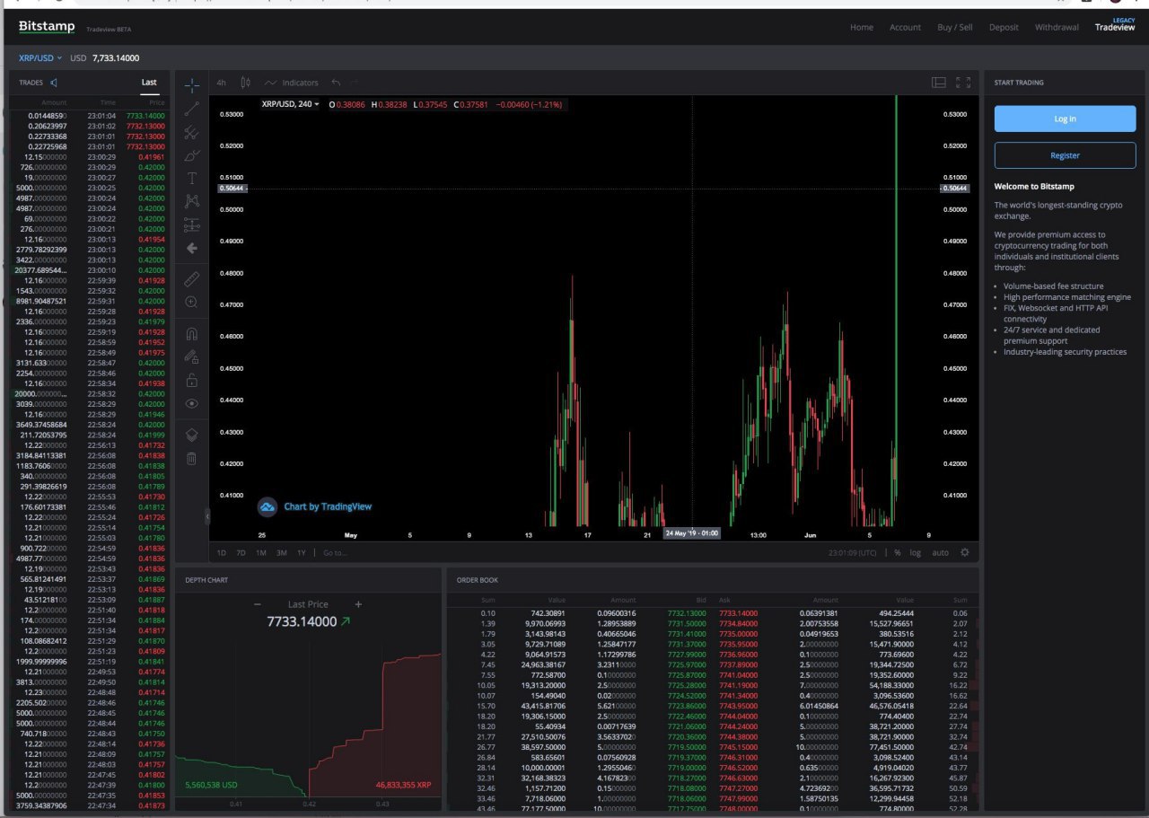Toggle magnet mode in the drawing toolbar

(191, 334)
